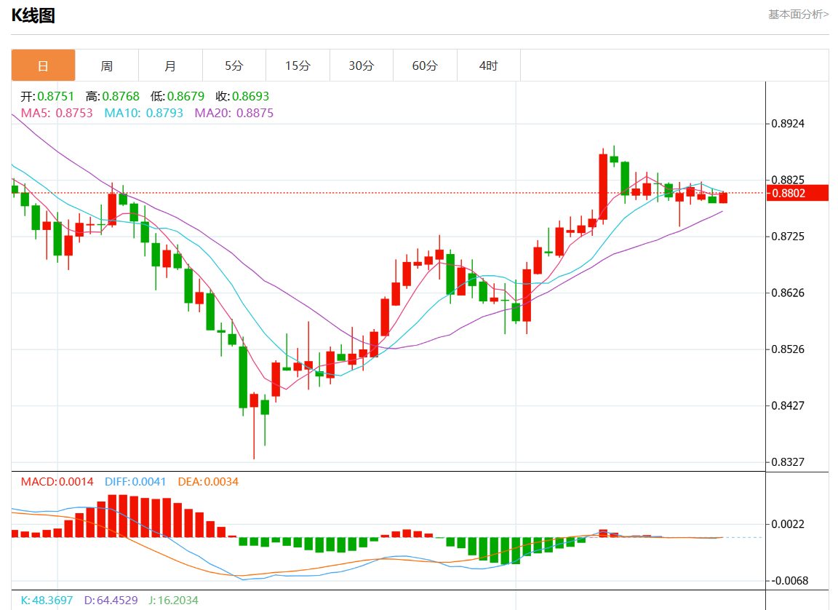Click the DEA 0.0034 indicator label

[x=209, y=482]
